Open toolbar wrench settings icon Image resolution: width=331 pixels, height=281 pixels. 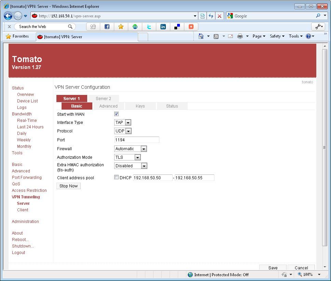coord(318,27)
